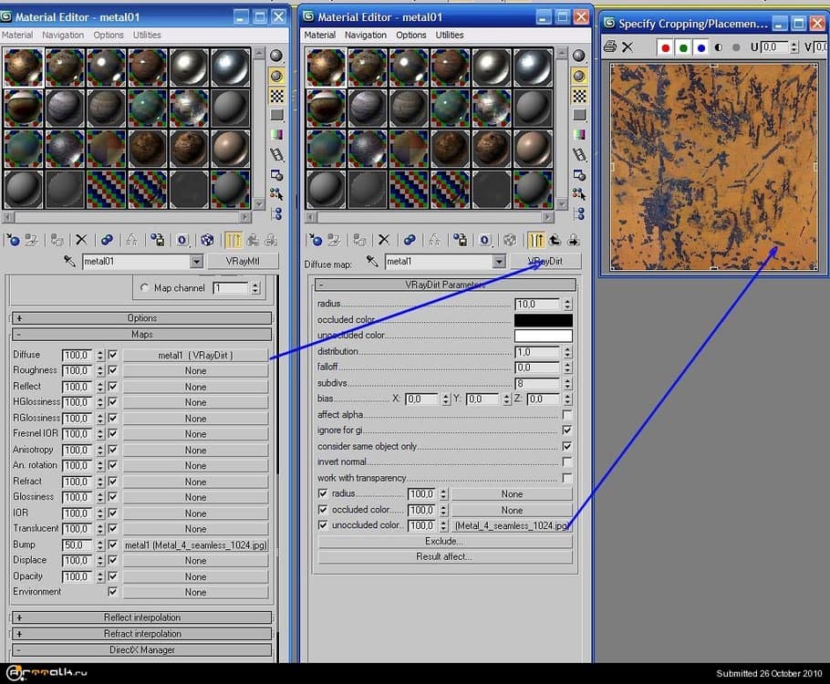Click the VRayMtl material type button

[x=243, y=262]
